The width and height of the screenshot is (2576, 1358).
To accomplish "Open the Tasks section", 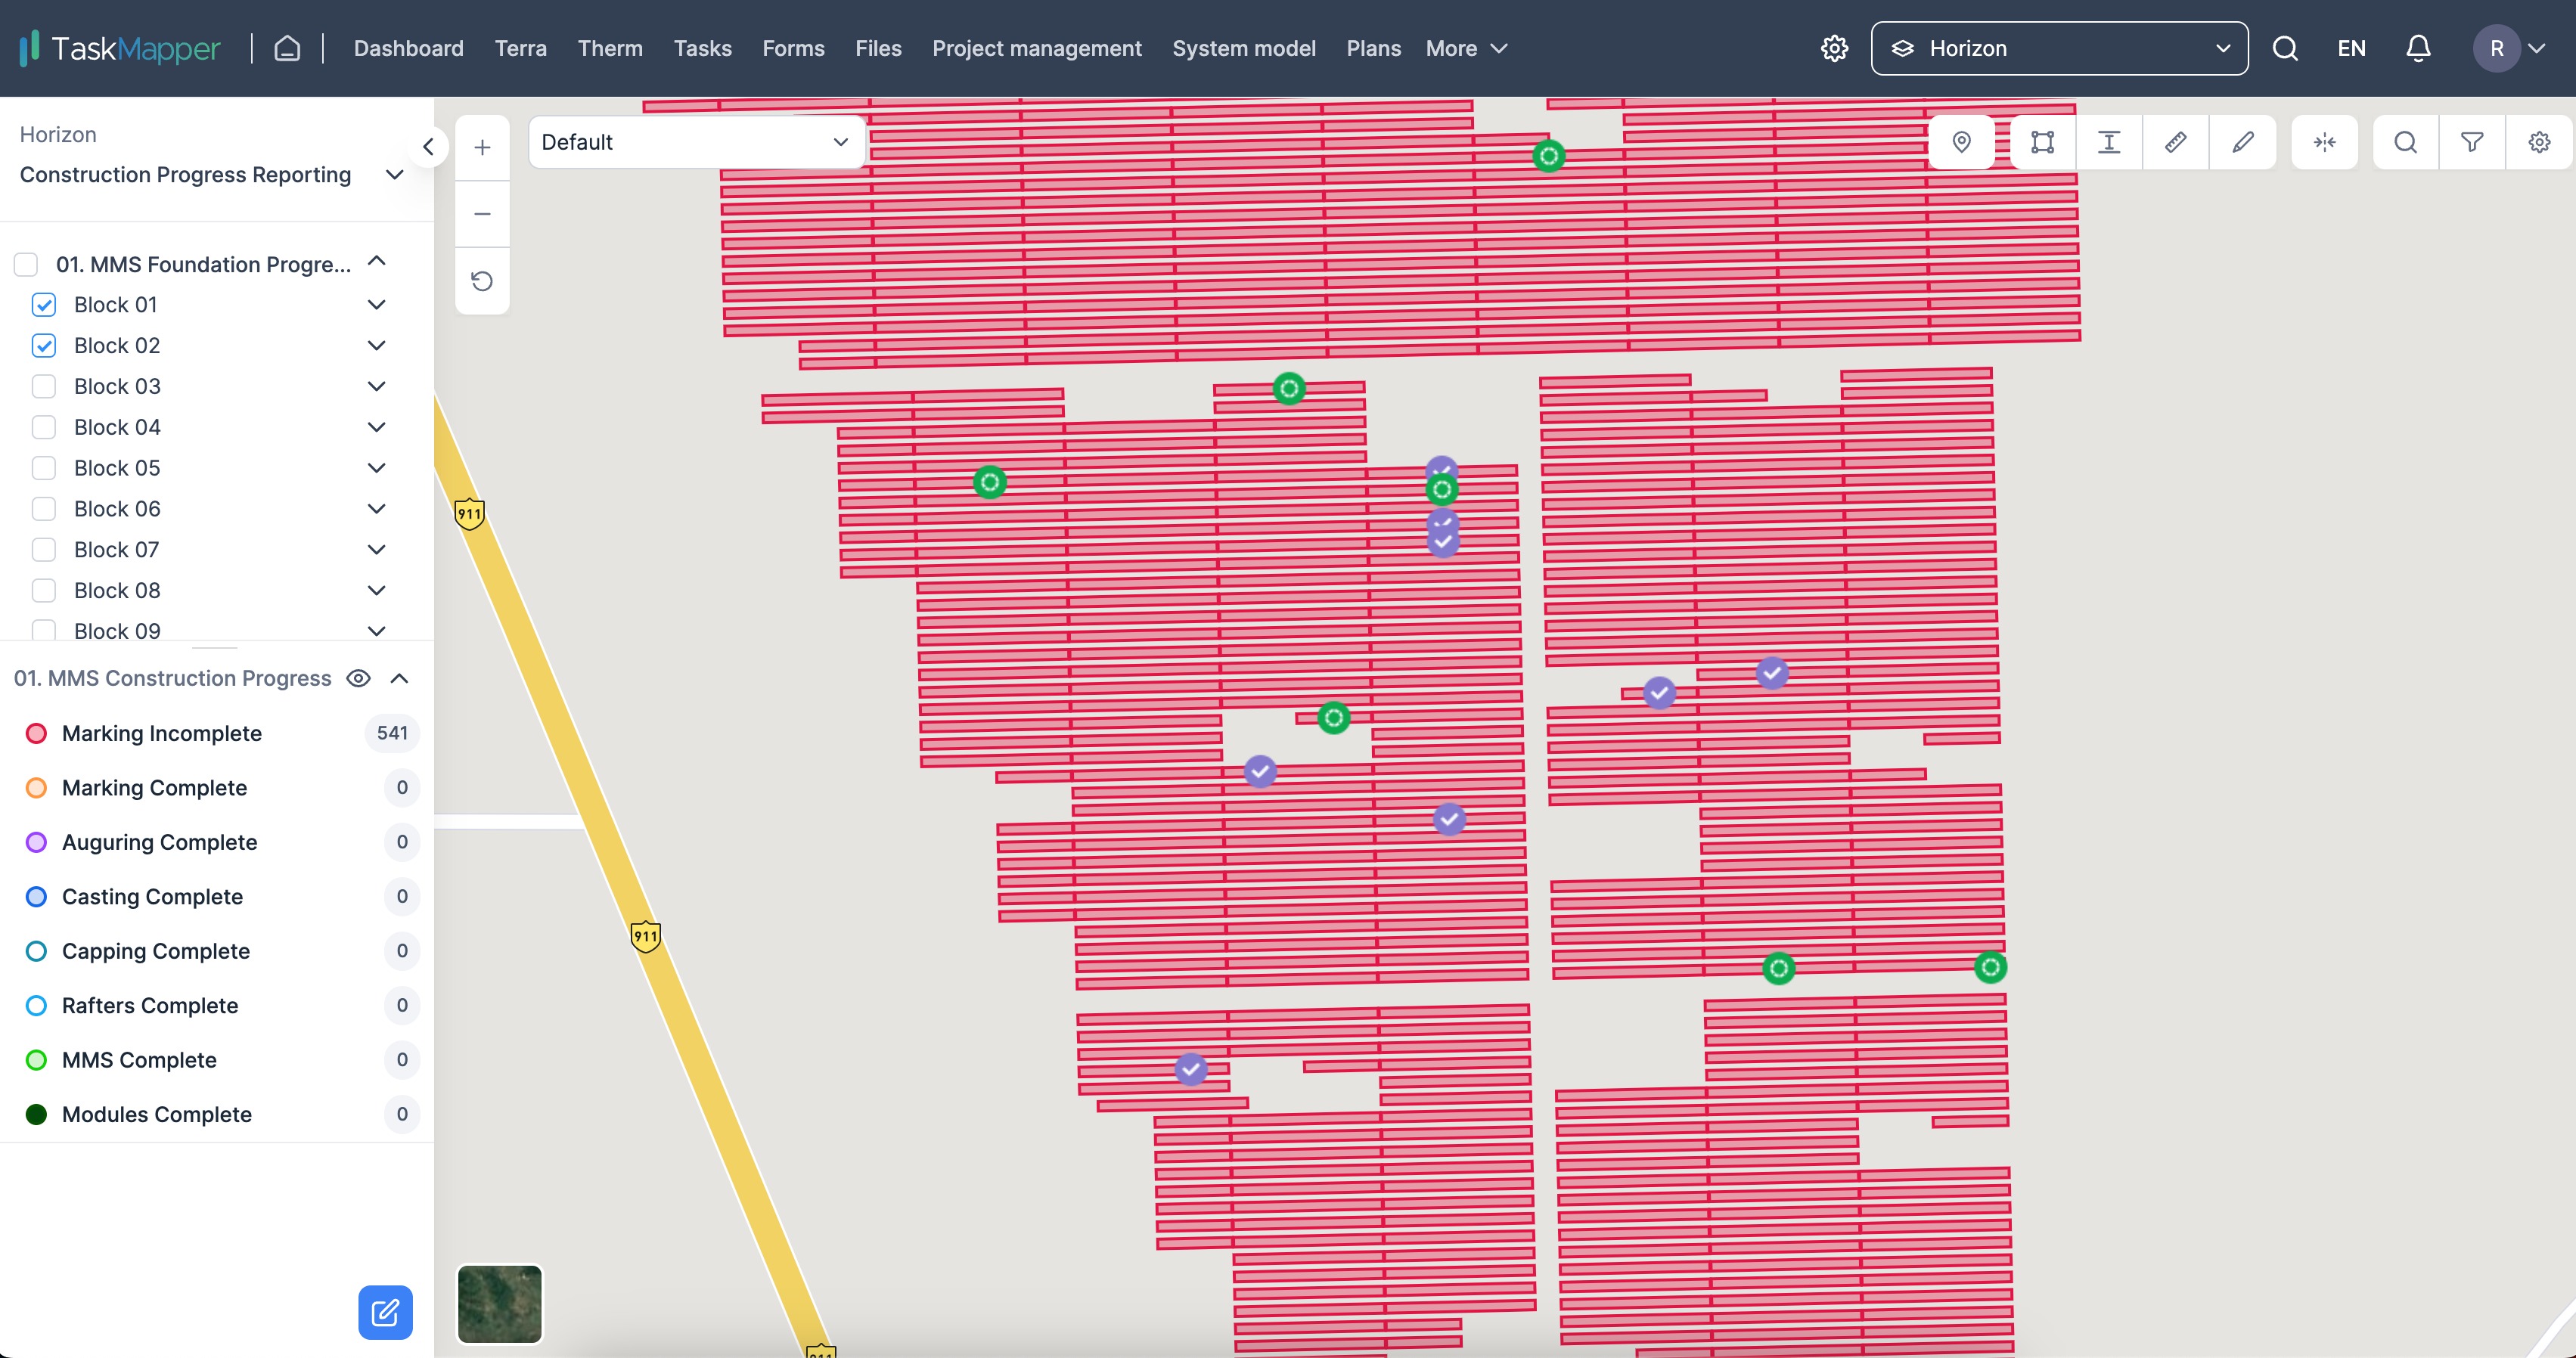I will click(x=702, y=48).
